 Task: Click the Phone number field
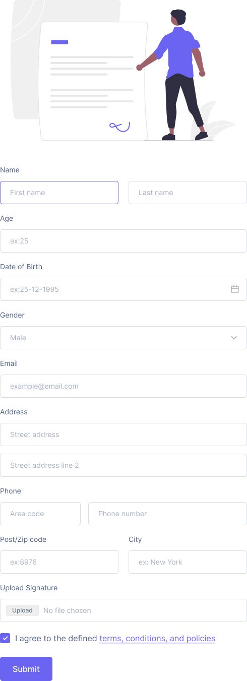(167, 514)
